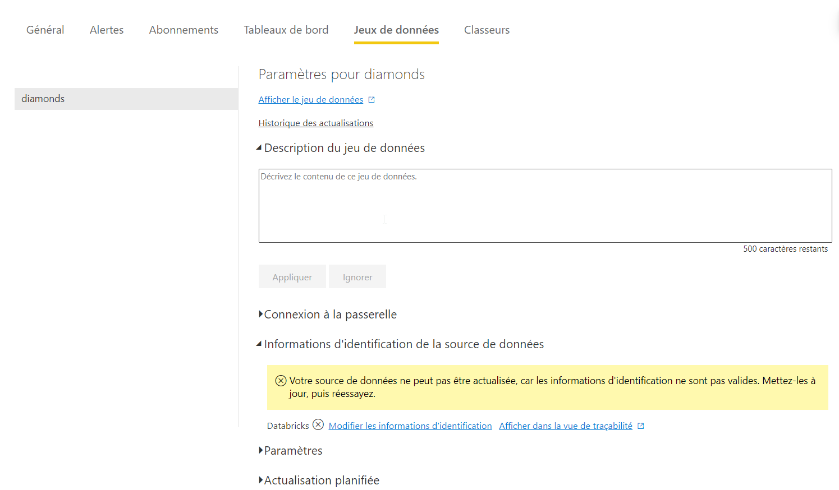Click the "Appliquer" button
Viewport: 839px width, 490px height.
(x=292, y=276)
